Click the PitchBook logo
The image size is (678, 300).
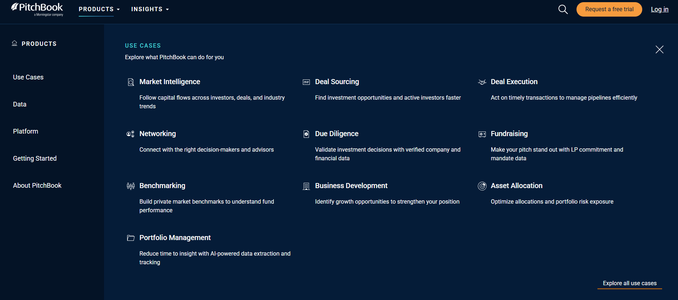point(37,9)
